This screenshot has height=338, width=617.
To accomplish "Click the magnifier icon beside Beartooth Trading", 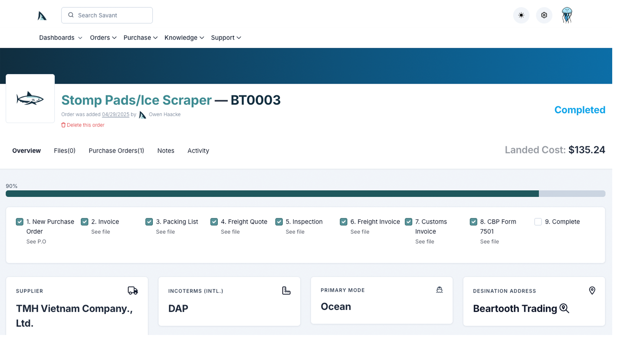I will [x=564, y=308].
